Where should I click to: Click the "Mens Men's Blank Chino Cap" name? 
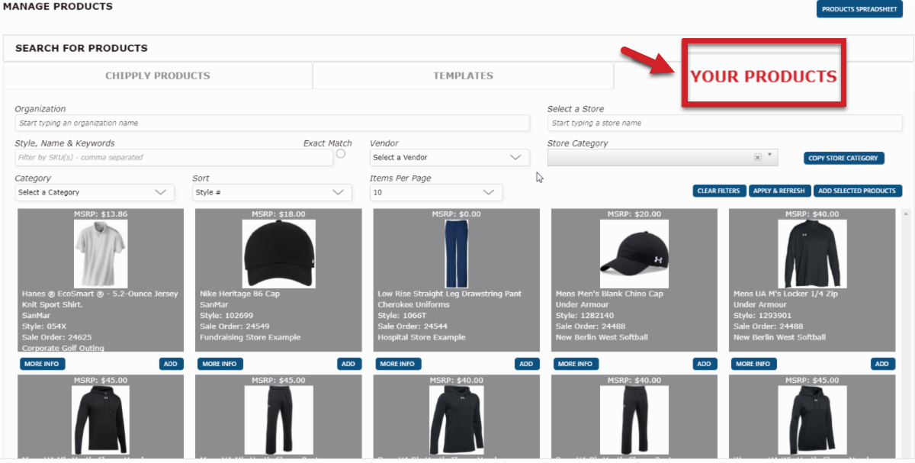coord(610,294)
